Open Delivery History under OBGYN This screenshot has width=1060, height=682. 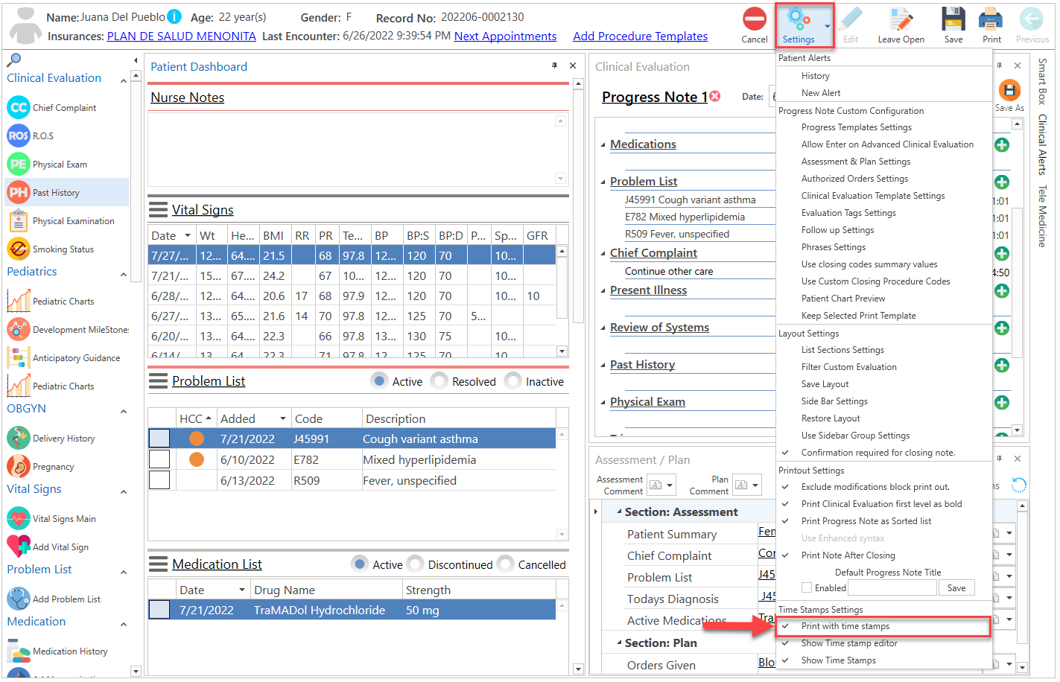pyautogui.click(x=18, y=438)
